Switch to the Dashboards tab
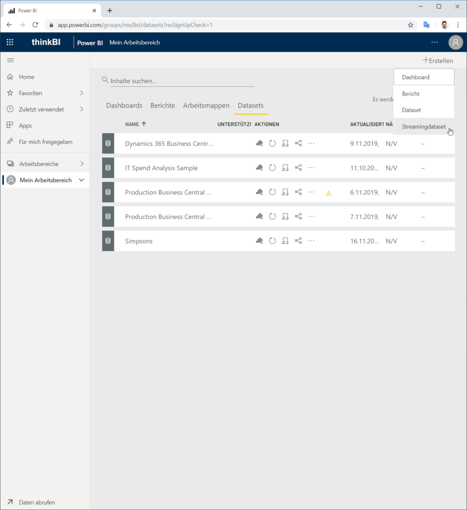Screen dimensions: 467x510 (124, 106)
